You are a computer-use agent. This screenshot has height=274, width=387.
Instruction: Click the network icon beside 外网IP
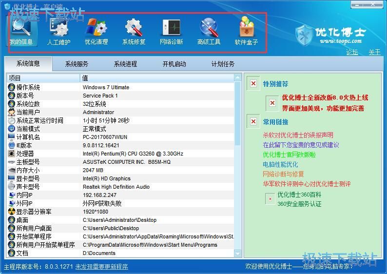pyautogui.click(x=11, y=203)
